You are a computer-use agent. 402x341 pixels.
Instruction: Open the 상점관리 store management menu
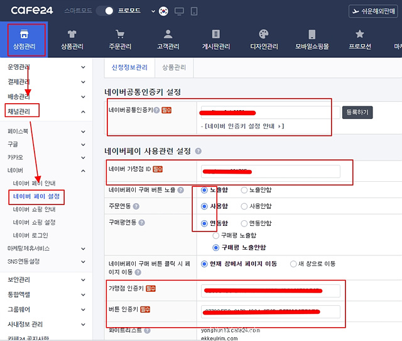coord(24,40)
